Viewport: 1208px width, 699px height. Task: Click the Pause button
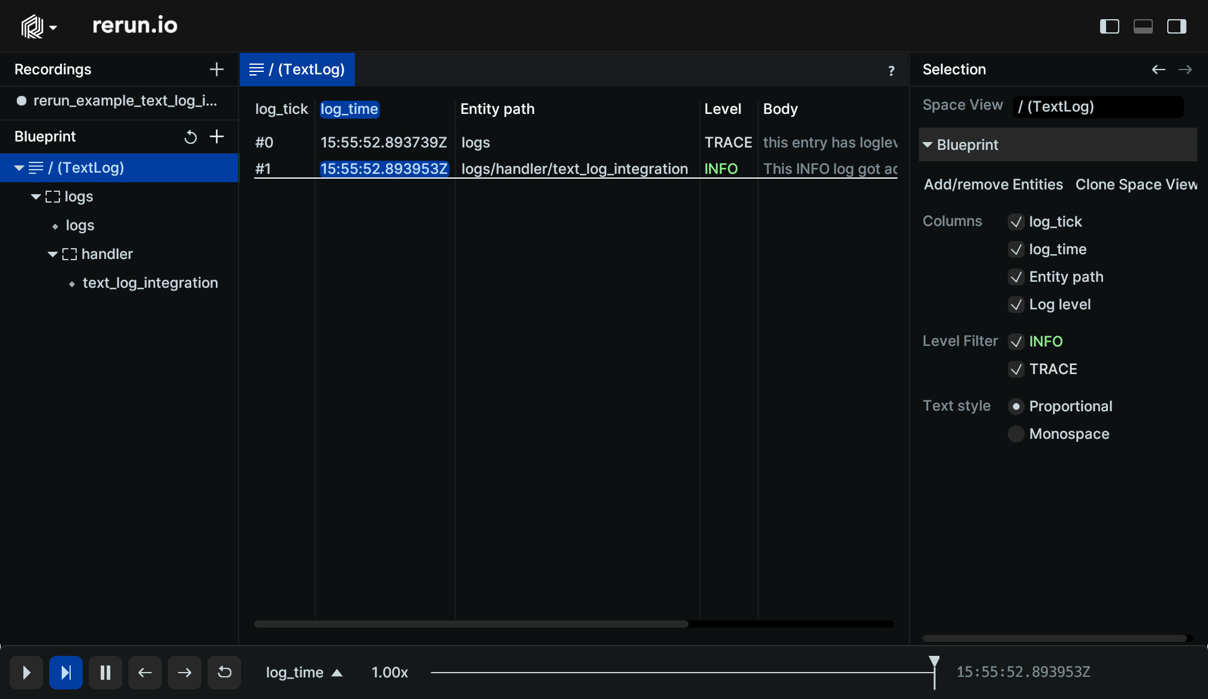pos(106,673)
